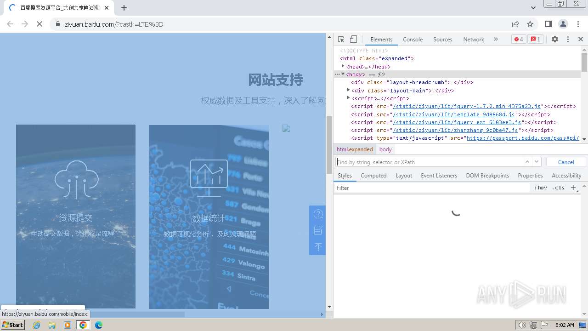Expand the head element node
Viewport: 588px width, 331px height.
(x=343, y=66)
